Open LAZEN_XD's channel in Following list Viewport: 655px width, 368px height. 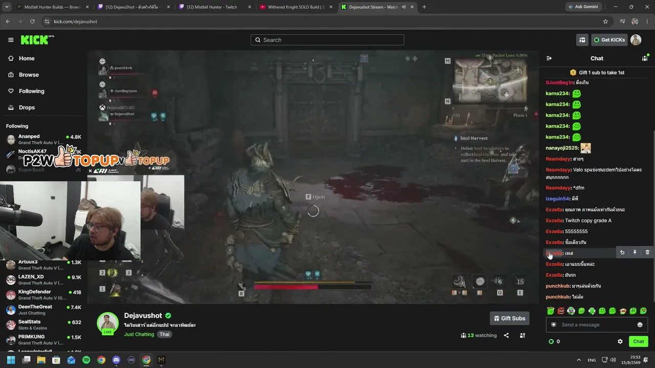click(43, 280)
